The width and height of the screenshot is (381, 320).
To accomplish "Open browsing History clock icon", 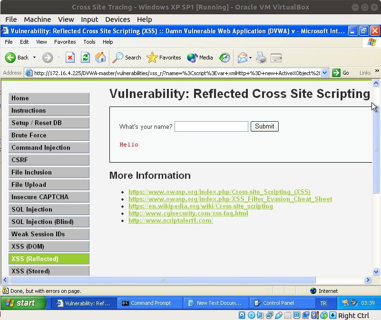I will pyautogui.click(x=225, y=58).
